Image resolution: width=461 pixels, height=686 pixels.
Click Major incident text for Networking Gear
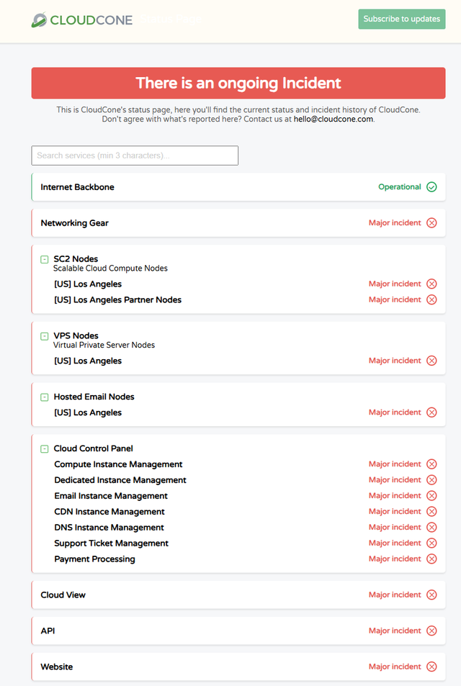click(395, 222)
